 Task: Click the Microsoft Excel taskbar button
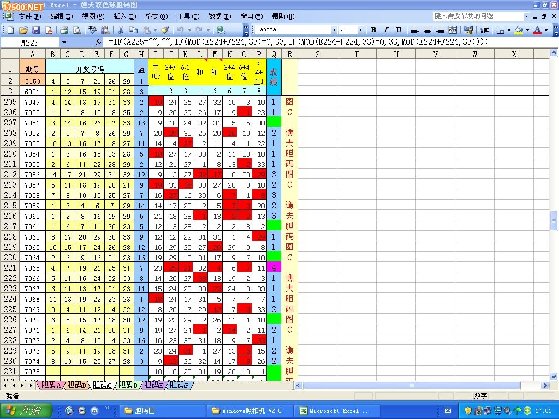click(x=337, y=411)
